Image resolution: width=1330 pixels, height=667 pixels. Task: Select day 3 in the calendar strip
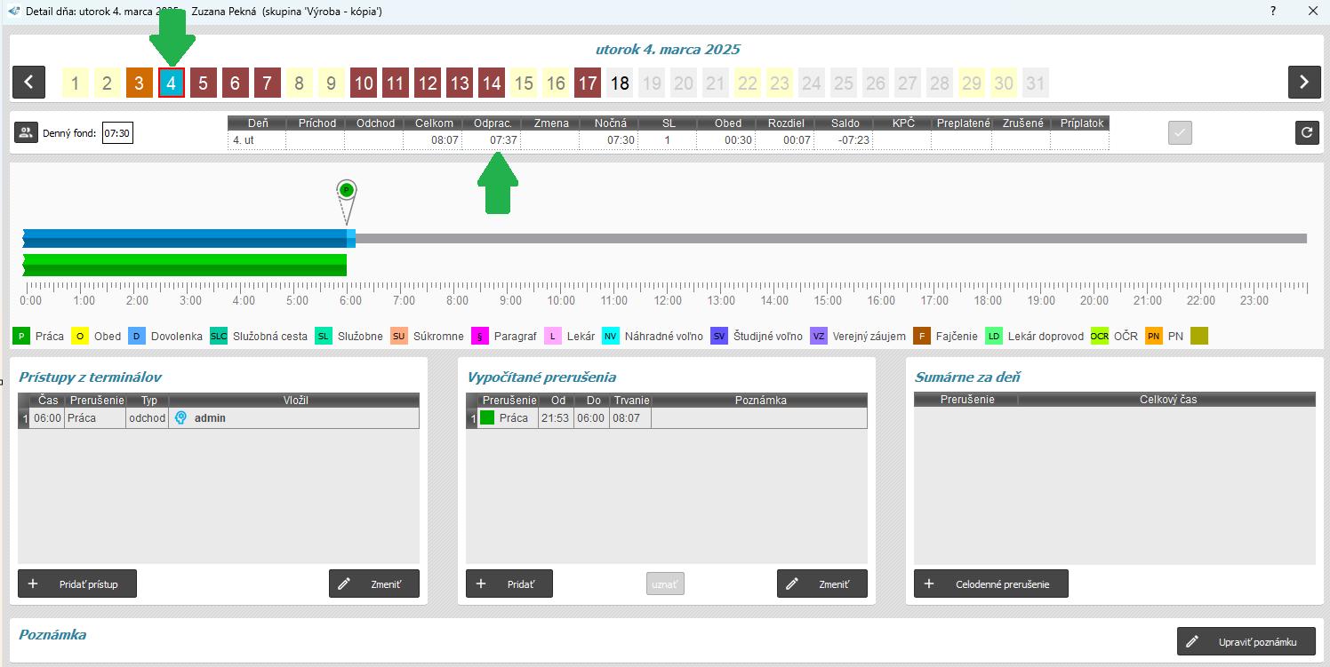(139, 83)
